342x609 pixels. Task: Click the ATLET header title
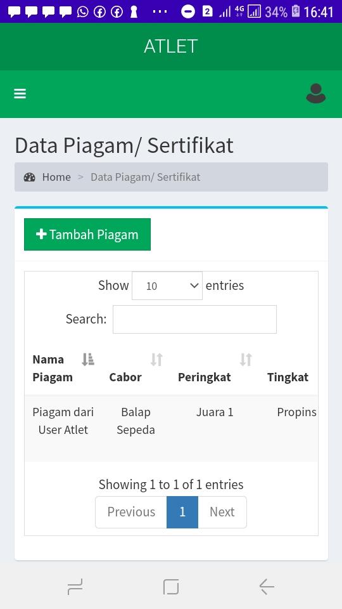[170, 46]
